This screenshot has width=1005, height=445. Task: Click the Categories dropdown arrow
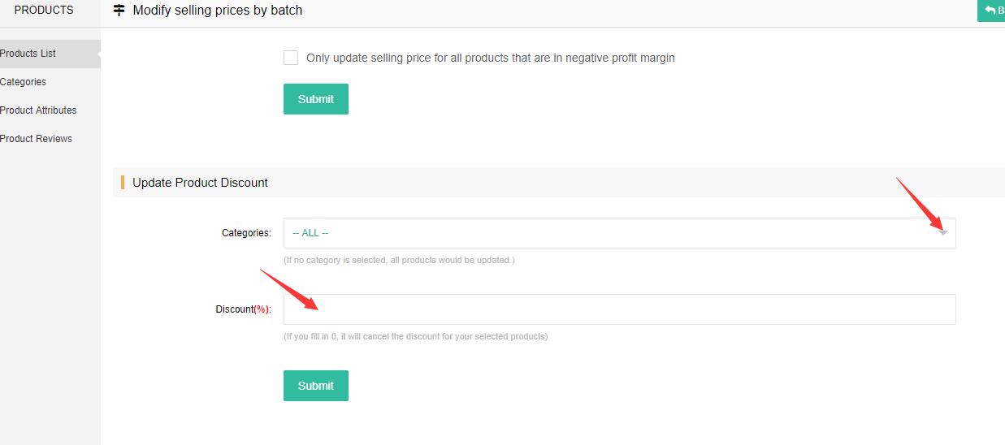[942, 233]
